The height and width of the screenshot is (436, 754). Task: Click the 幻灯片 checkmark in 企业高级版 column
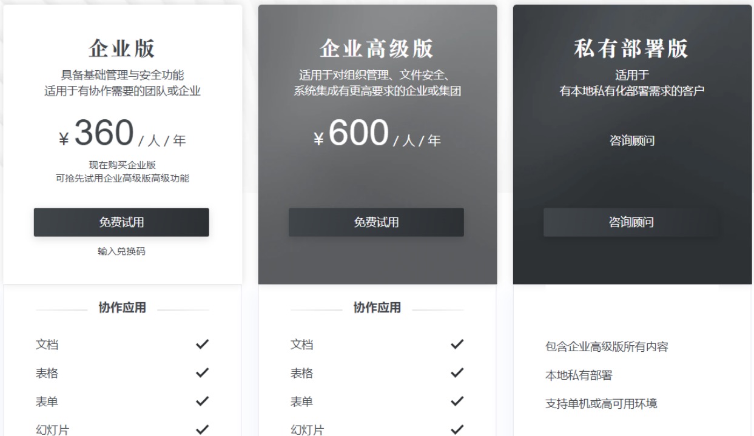click(x=457, y=429)
